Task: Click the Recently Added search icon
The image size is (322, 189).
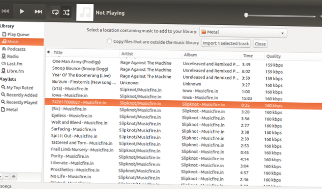Action: (x=3, y=94)
